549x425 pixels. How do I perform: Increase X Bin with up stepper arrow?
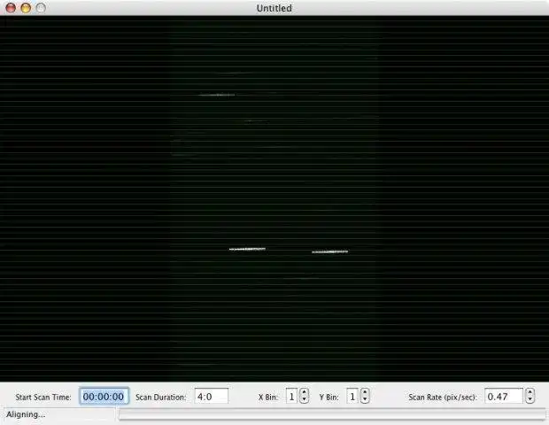tap(304, 392)
